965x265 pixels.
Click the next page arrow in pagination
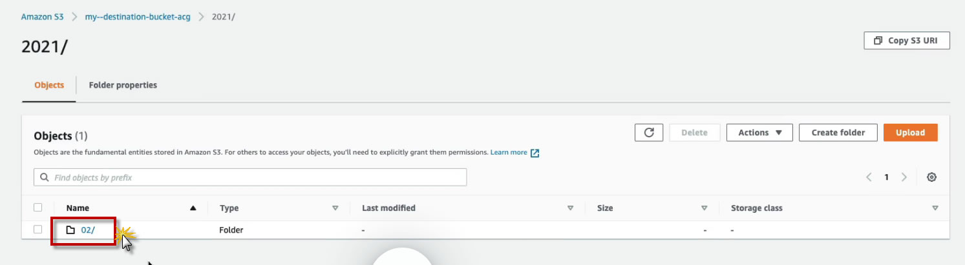click(x=904, y=177)
